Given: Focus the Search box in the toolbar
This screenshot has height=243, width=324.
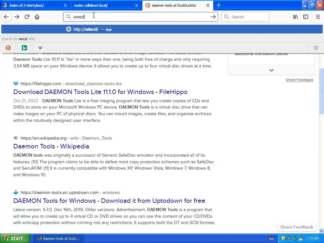Looking at the screenshot, I should [x=245, y=17].
